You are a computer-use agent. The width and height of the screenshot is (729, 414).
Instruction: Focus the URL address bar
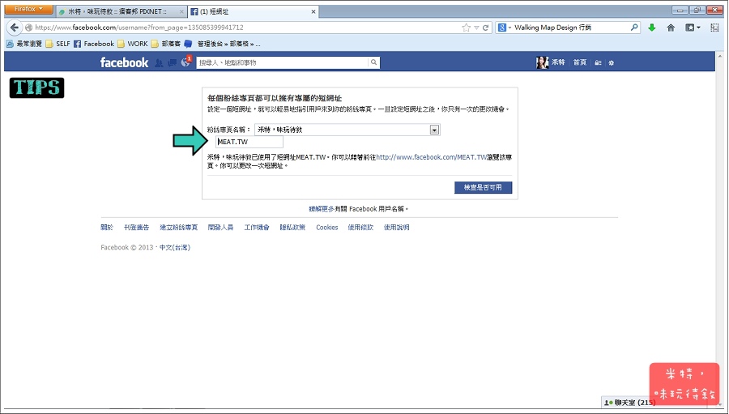pyautogui.click(x=246, y=28)
